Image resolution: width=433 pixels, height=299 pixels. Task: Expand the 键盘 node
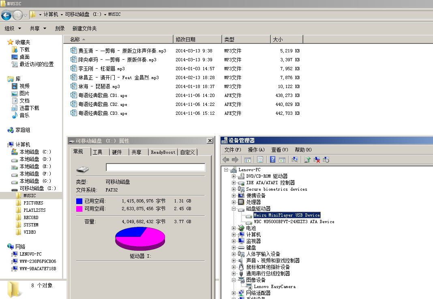(234, 247)
